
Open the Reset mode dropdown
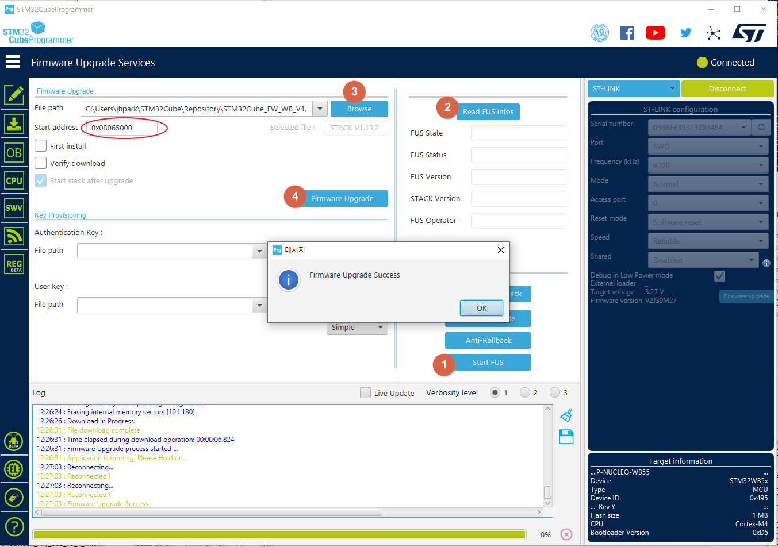coord(708,222)
